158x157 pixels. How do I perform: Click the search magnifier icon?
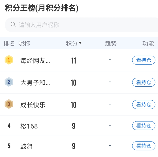[13, 25]
